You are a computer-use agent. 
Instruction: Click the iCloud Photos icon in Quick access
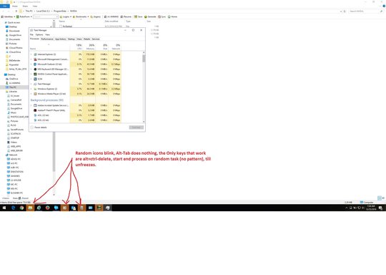(x=7, y=47)
